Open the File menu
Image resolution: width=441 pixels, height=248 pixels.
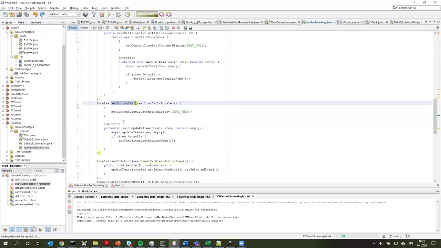(3, 8)
